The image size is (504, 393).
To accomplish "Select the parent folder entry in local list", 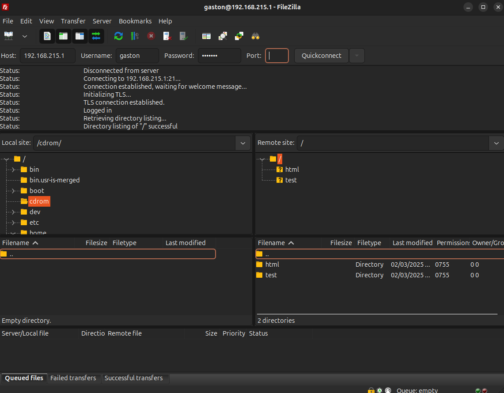I will [x=108, y=254].
